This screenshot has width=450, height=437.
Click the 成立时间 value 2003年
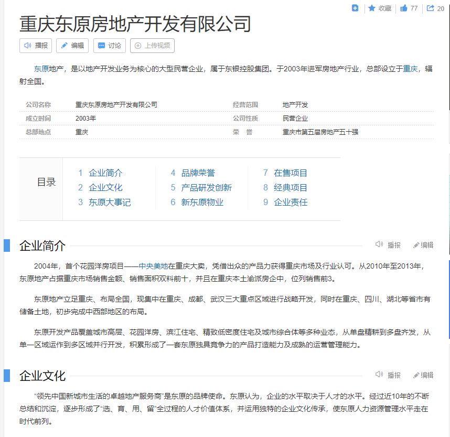[x=85, y=119]
